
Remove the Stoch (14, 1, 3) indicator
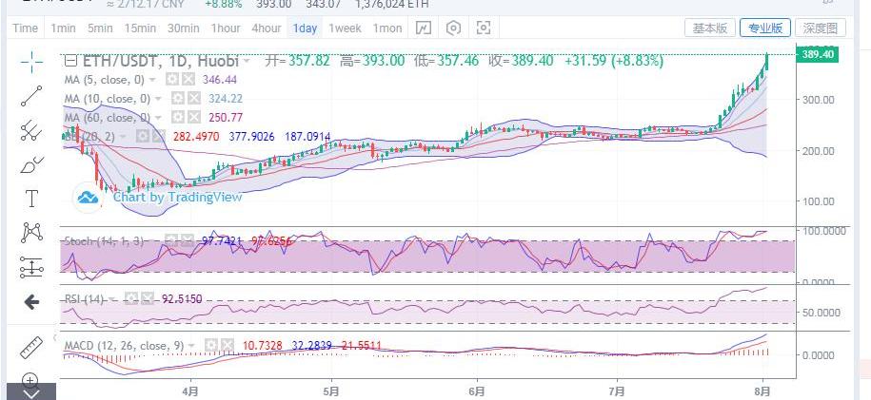(x=188, y=240)
